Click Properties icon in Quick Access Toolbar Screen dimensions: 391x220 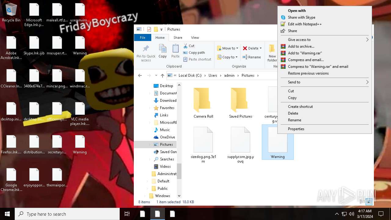point(149,29)
